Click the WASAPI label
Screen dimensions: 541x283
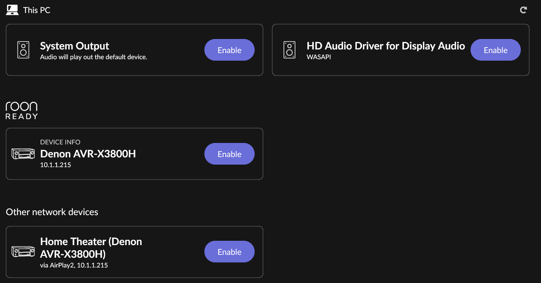[x=319, y=57]
